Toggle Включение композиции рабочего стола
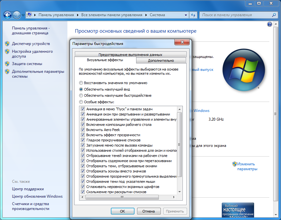 point(83,125)
